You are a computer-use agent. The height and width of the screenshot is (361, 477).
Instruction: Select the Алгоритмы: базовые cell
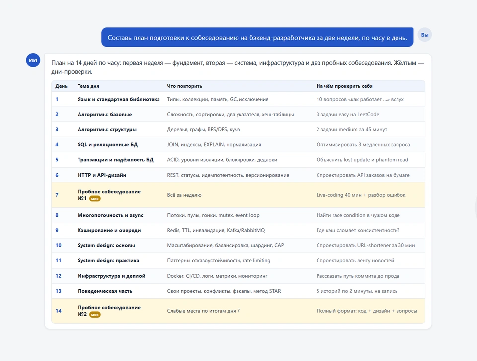(x=105, y=114)
